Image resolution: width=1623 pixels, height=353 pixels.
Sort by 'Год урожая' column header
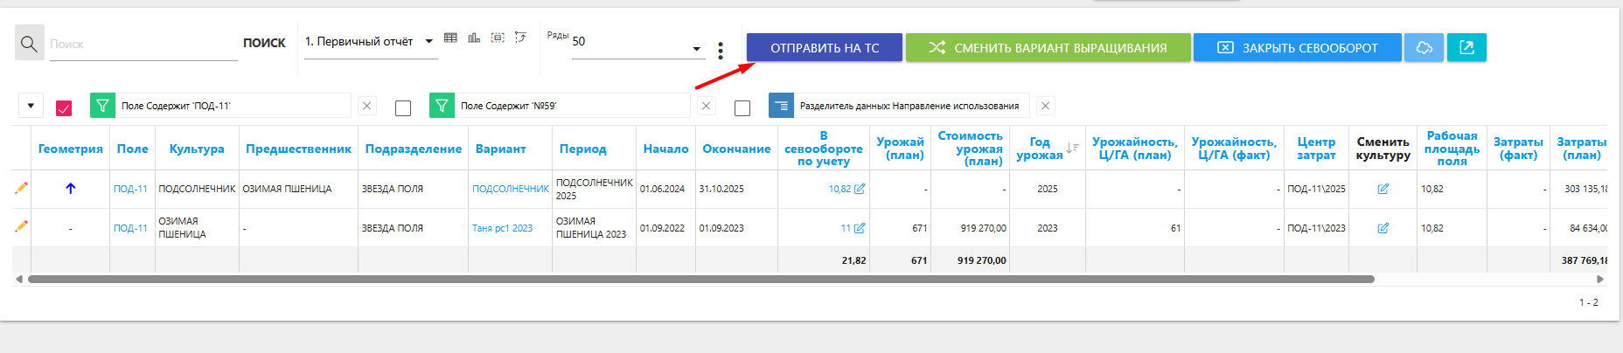click(x=1041, y=149)
